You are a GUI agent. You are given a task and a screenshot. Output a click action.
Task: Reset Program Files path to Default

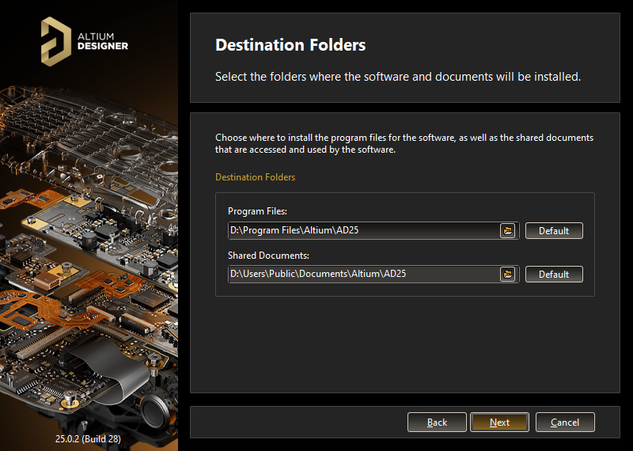[554, 230]
